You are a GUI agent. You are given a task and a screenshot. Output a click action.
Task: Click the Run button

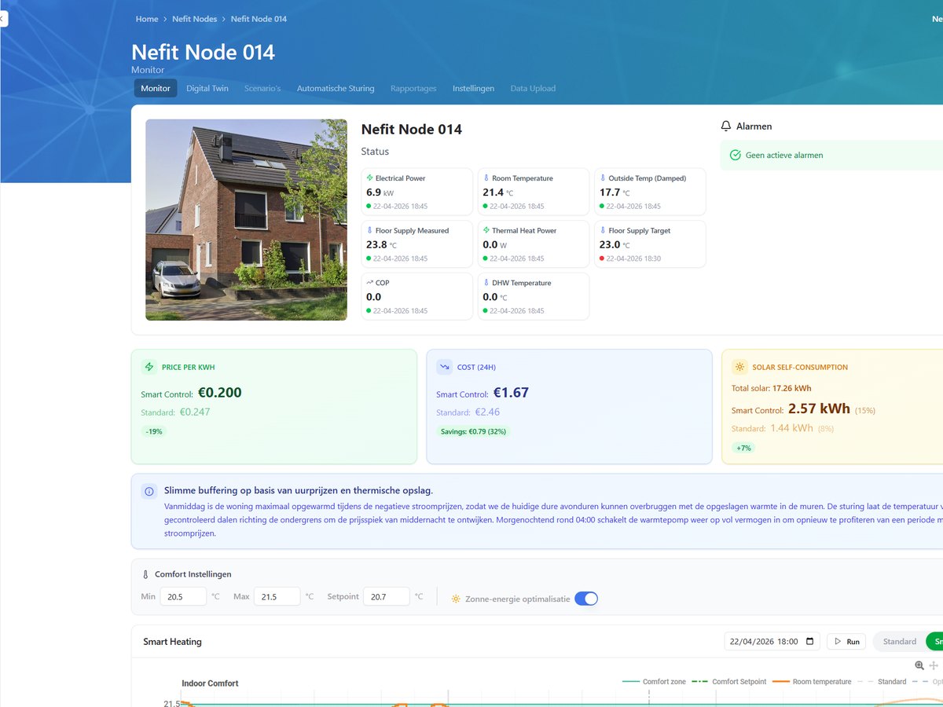click(847, 641)
